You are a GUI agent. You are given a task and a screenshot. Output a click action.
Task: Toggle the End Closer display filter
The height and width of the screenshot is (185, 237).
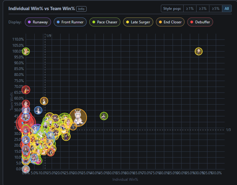(170, 22)
